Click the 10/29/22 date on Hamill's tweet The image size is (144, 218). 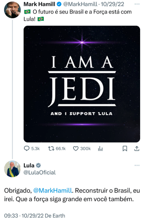point(112,4)
